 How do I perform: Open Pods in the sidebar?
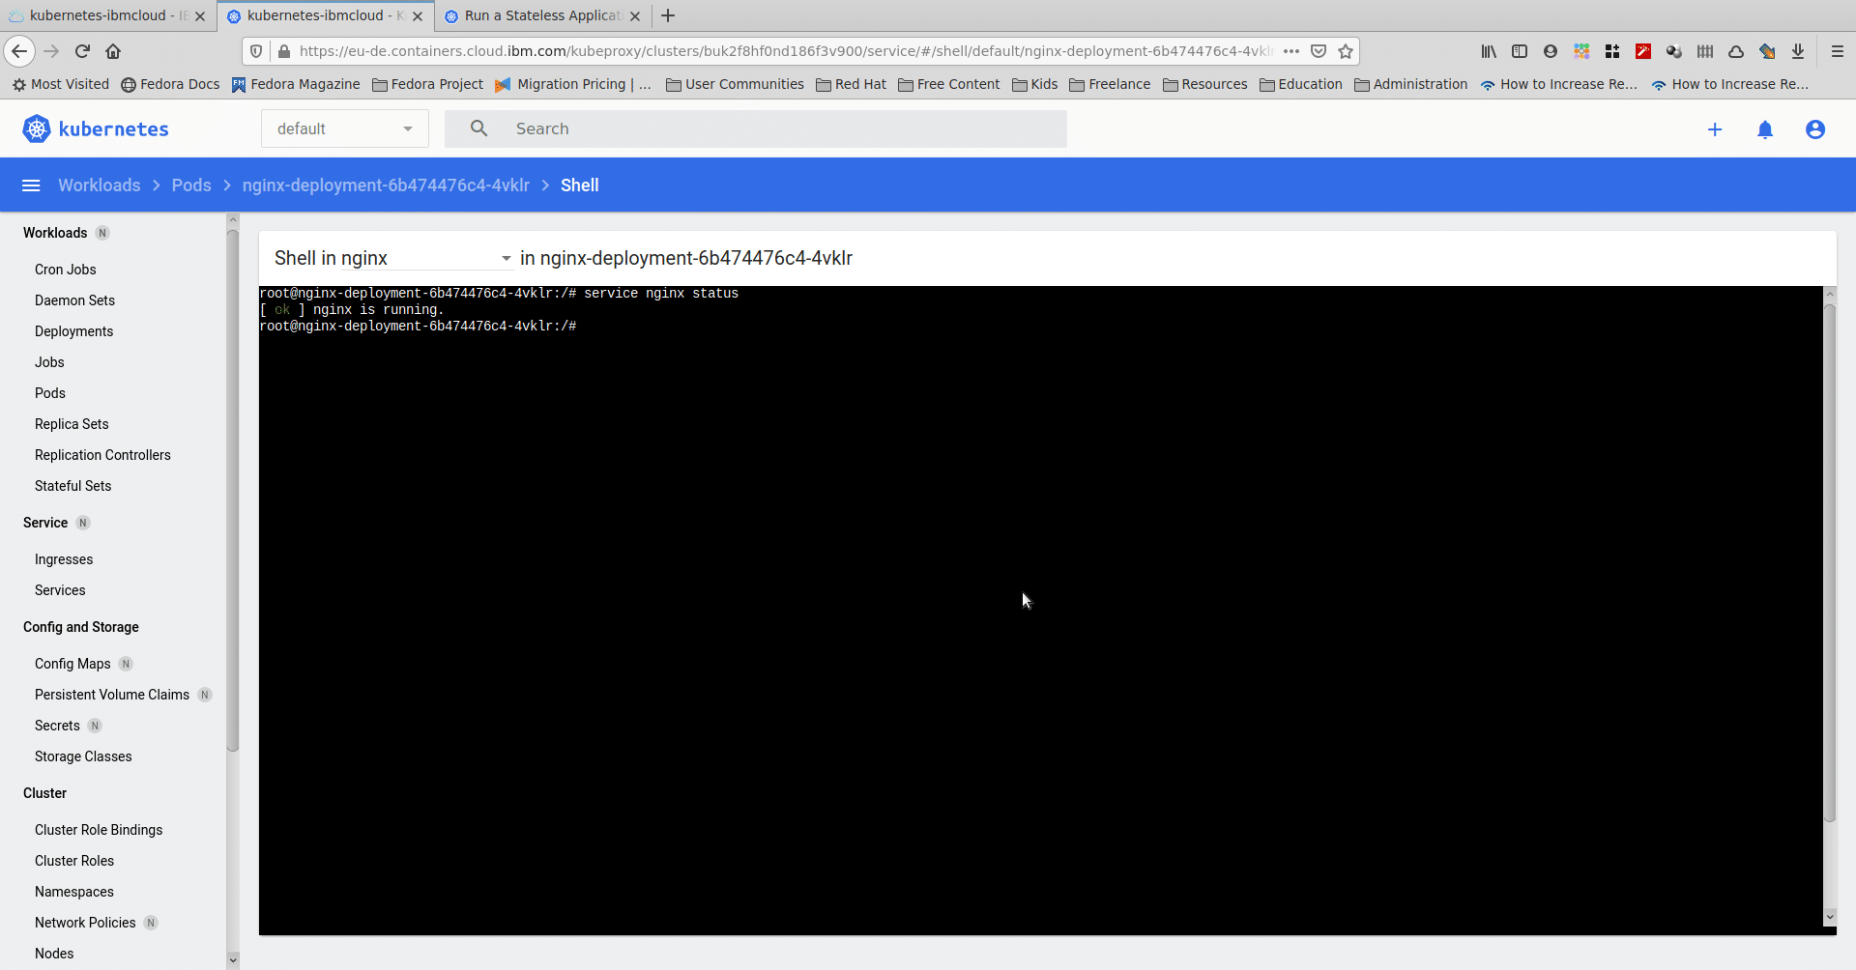click(x=50, y=393)
